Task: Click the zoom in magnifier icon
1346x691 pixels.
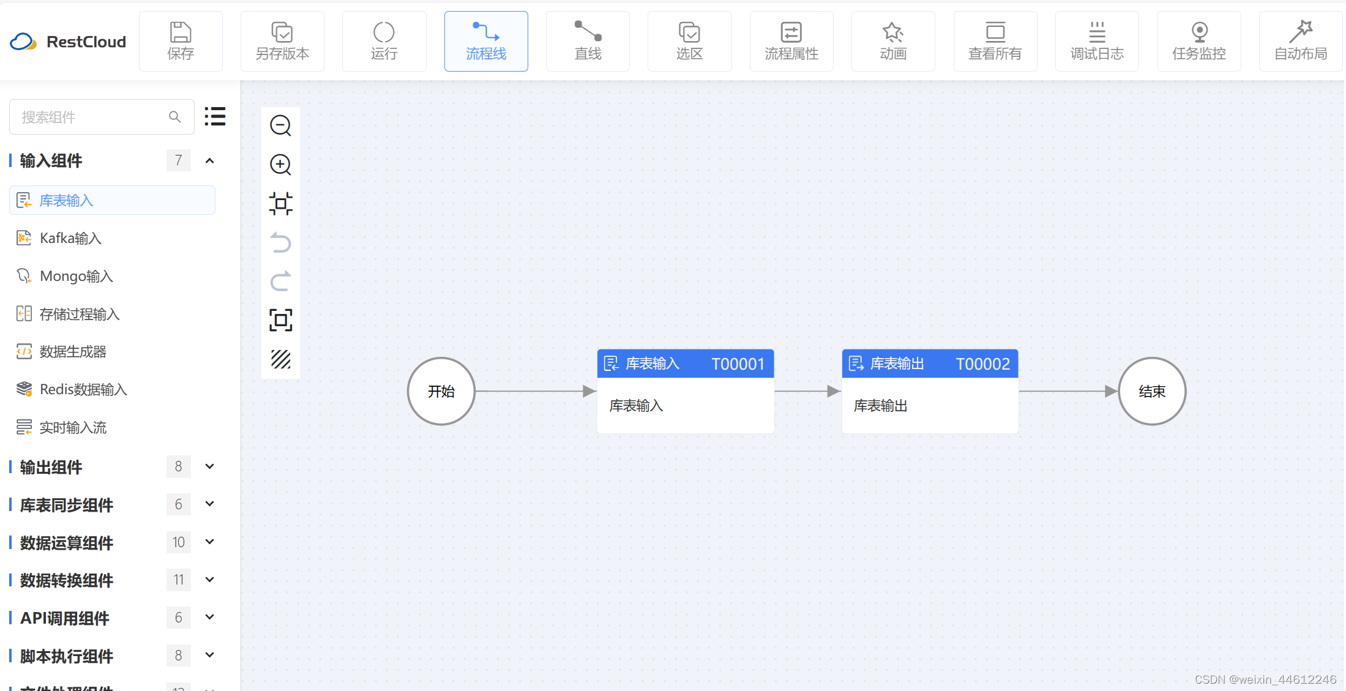Action: tap(280, 164)
